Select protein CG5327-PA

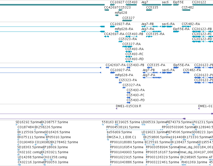[132, 85]
